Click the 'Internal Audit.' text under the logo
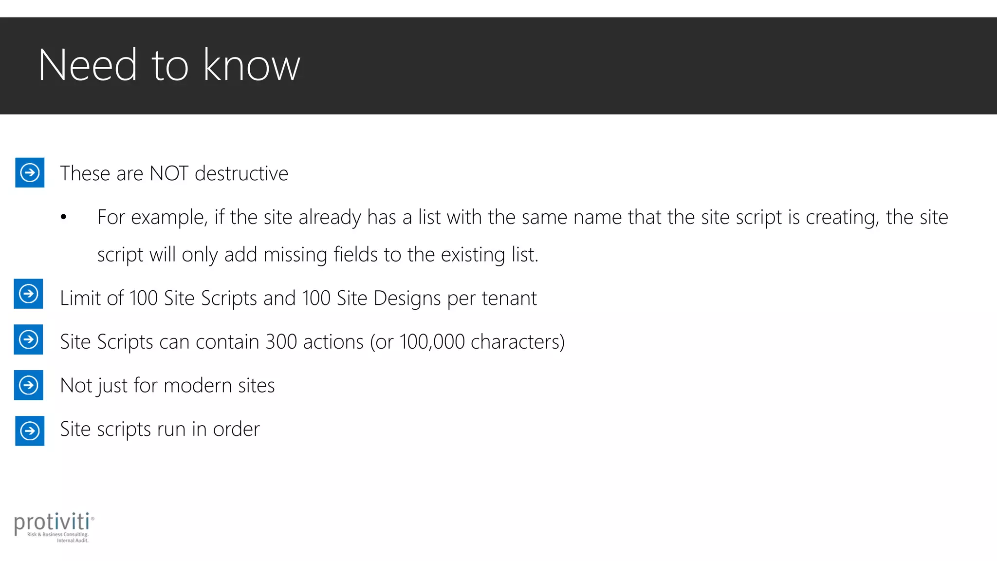The height and width of the screenshot is (561, 997). [x=73, y=540]
